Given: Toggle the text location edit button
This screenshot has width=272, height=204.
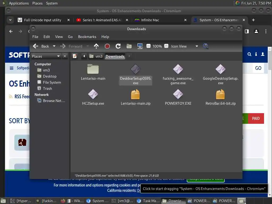Looking at the screenshot, I should click(x=75, y=56).
